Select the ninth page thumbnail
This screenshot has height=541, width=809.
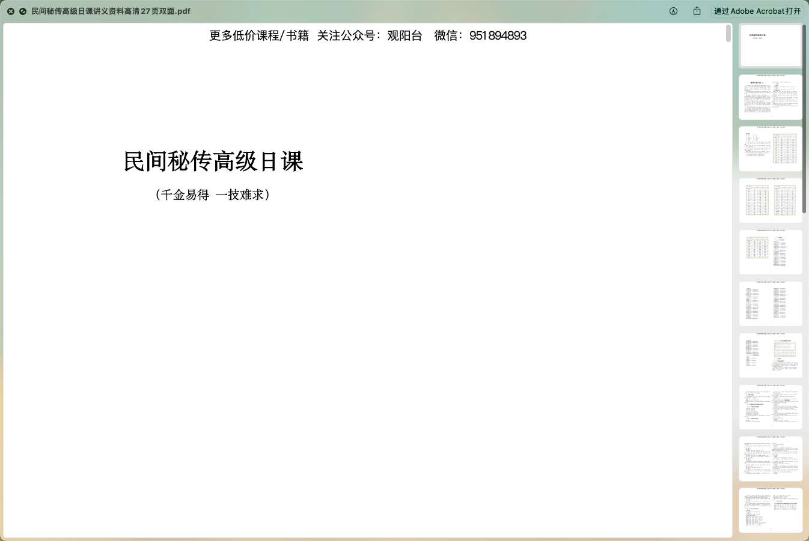click(770, 459)
